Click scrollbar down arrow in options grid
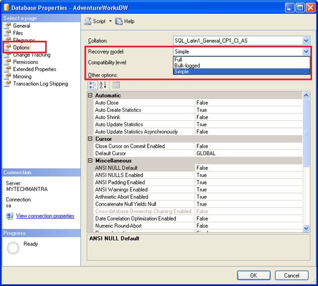The width and height of the screenshot is (318, 286). (x=306, y=228)
